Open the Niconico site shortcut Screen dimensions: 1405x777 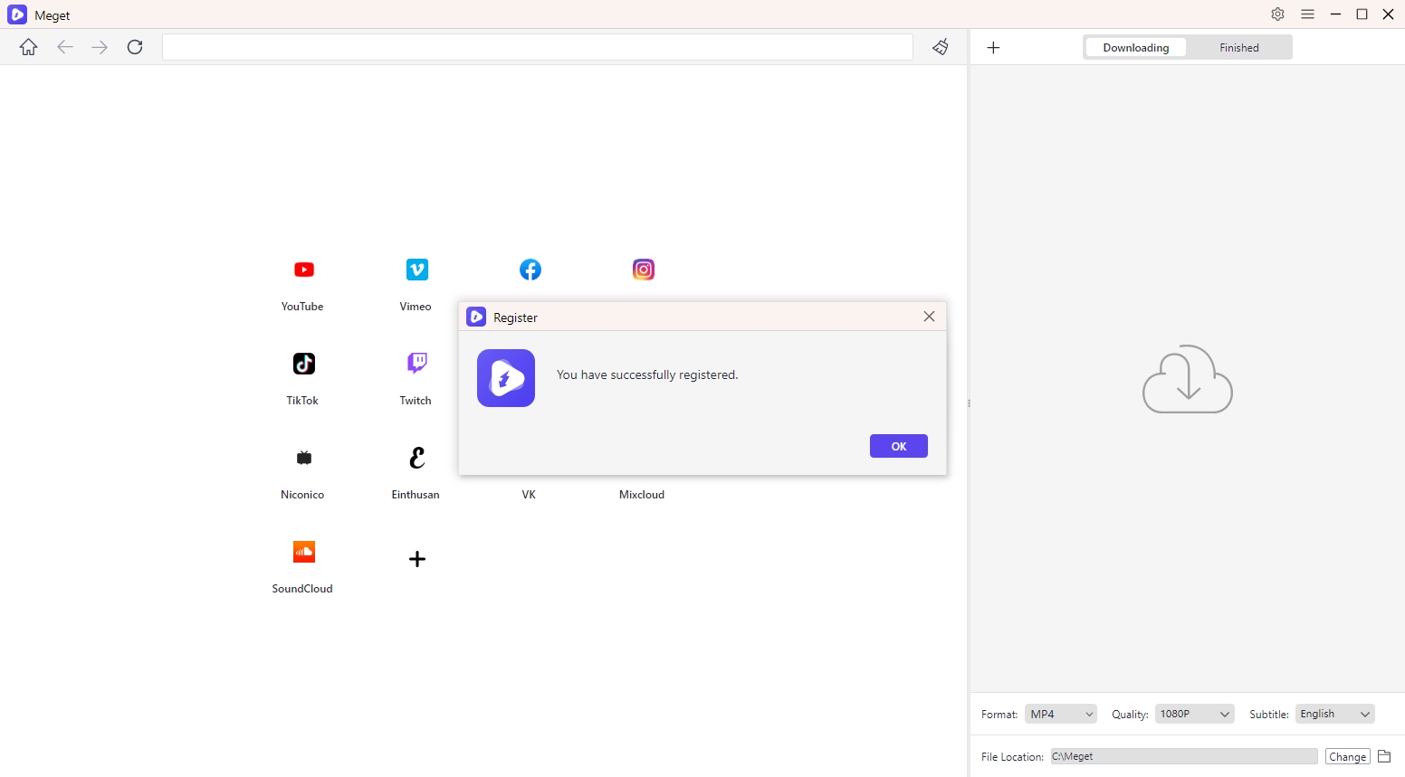click(303, 458)
